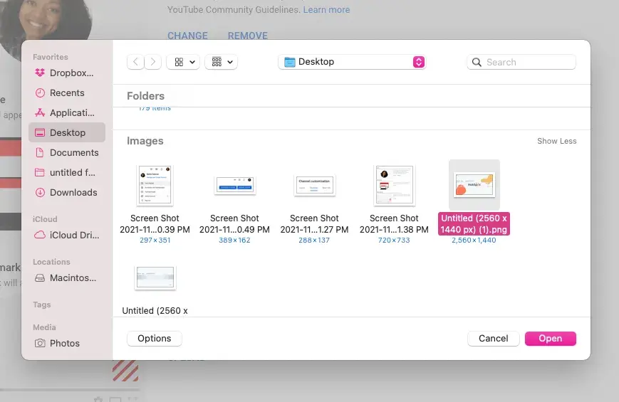619x402 pixels.
Task: Open the Desktop location popup menu
Action: point(352,62)
